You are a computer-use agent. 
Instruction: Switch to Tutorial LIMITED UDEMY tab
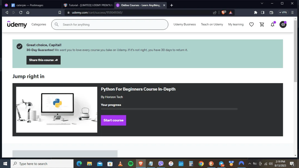click(x=88, y=5)
